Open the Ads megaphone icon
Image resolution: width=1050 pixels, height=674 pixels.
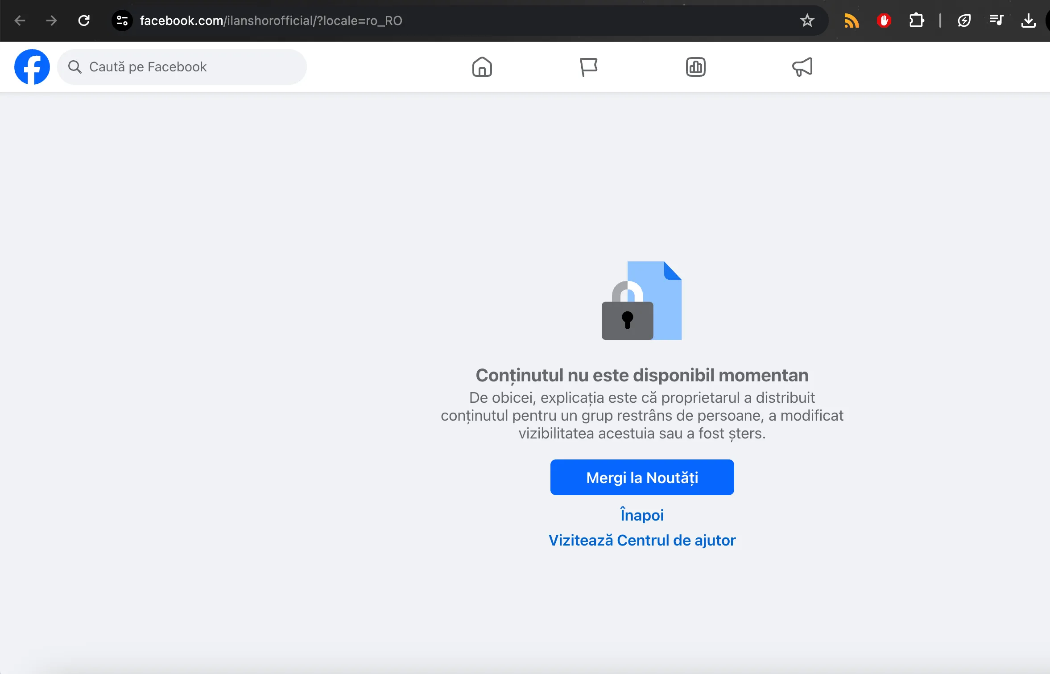point(802,67)
